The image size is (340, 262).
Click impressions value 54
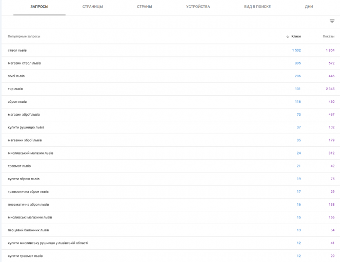tap(332, 230)
